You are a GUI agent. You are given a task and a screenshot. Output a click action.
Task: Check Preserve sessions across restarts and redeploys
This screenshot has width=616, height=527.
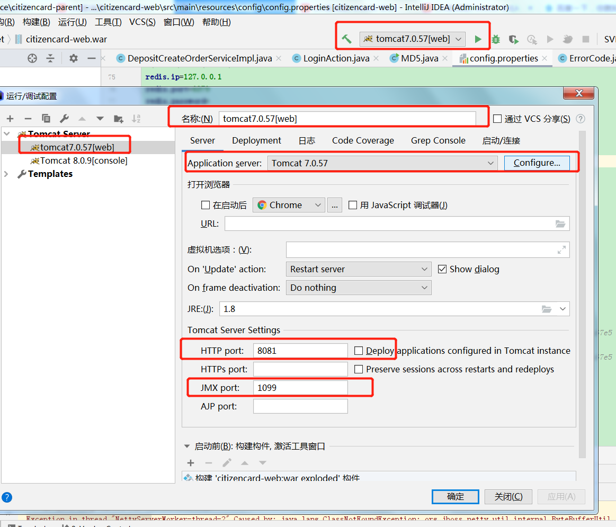(x=358, y=369)
